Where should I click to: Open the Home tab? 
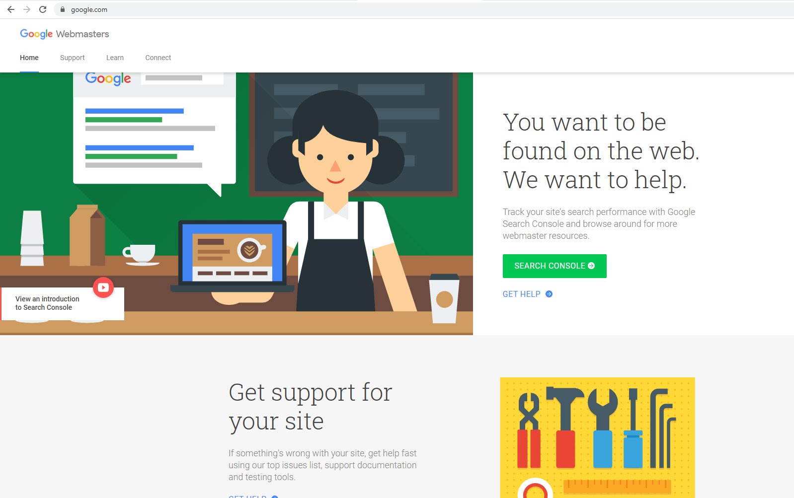coord(29,58)
